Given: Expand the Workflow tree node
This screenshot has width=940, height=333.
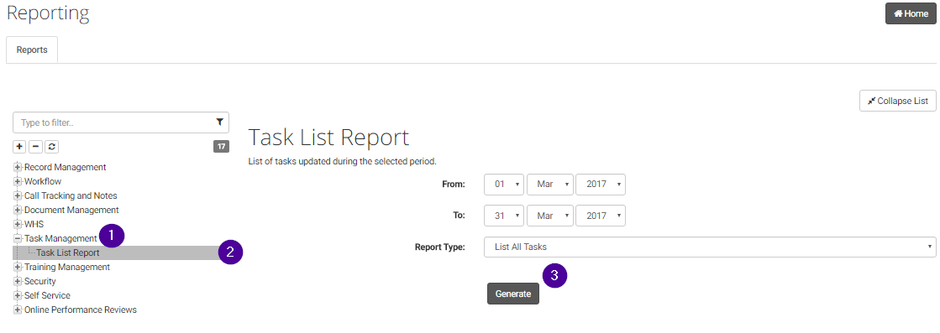Looking at the screenshot, I should pos(18,181).
